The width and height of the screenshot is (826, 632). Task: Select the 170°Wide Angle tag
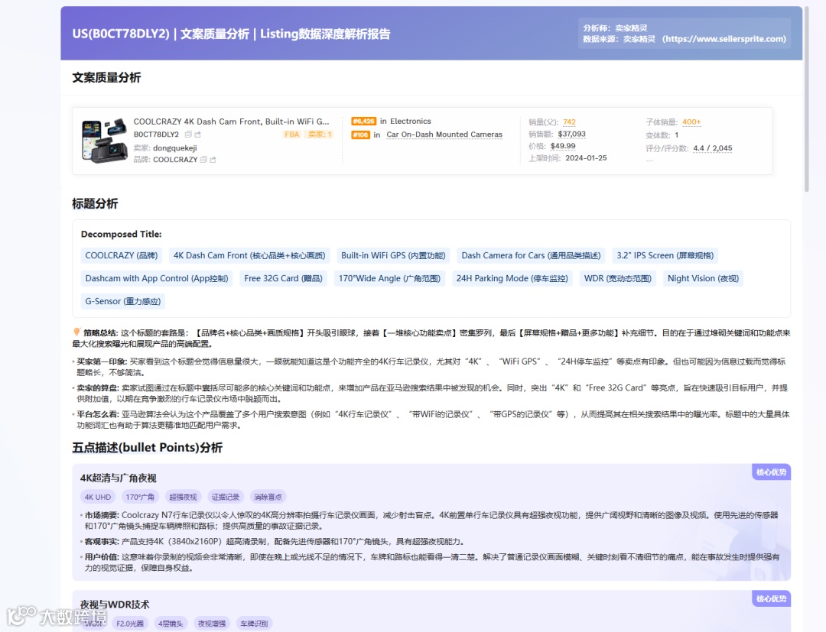(389, 278)
